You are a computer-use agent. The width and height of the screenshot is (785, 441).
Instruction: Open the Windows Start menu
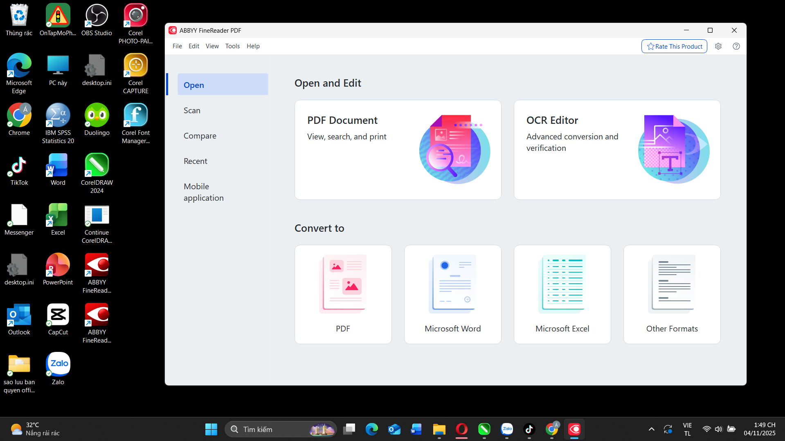(x=211, y=429)
